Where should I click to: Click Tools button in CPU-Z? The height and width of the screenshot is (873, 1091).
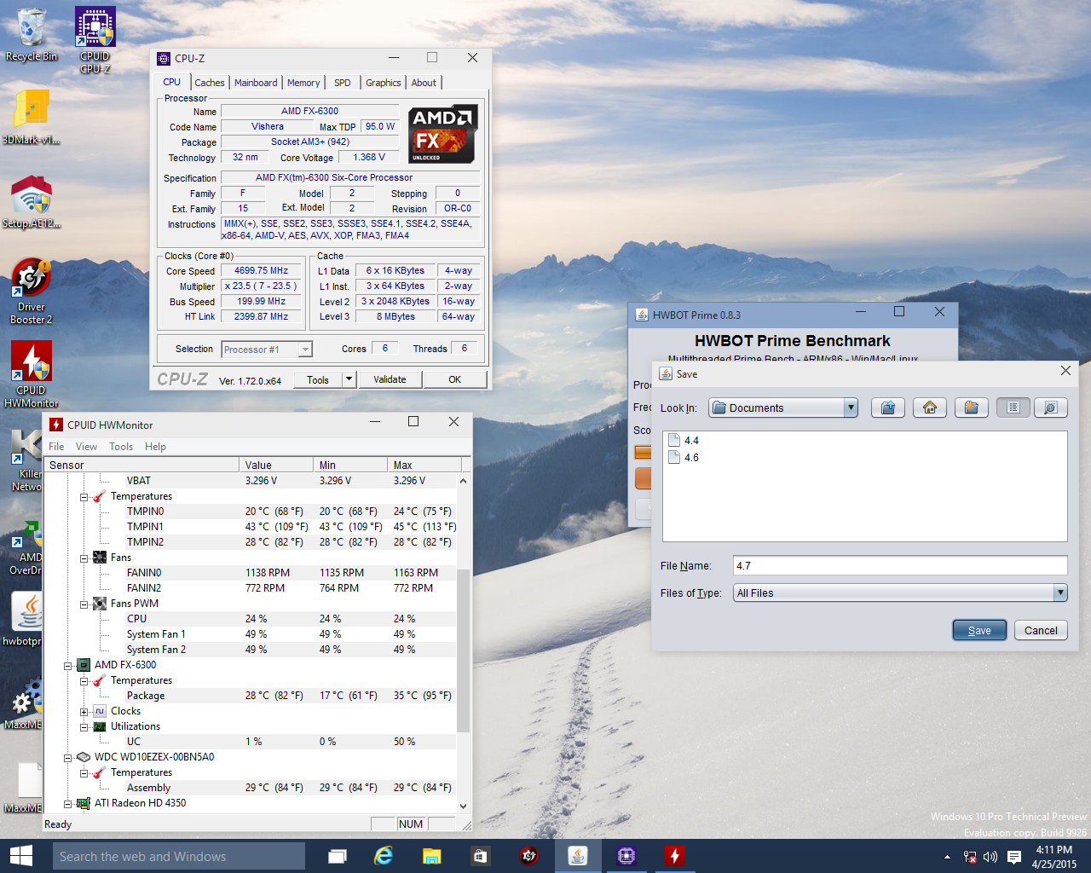click(x=318, y=379)
